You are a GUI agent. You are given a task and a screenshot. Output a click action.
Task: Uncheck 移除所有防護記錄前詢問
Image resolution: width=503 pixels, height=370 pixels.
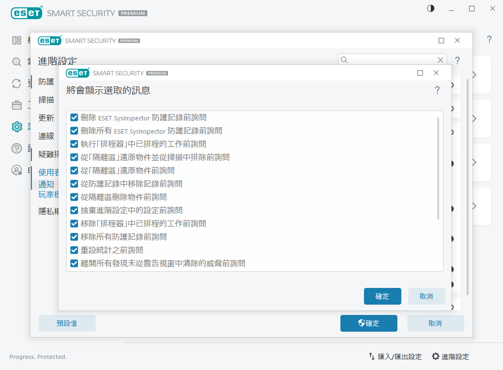pos(74,237)
